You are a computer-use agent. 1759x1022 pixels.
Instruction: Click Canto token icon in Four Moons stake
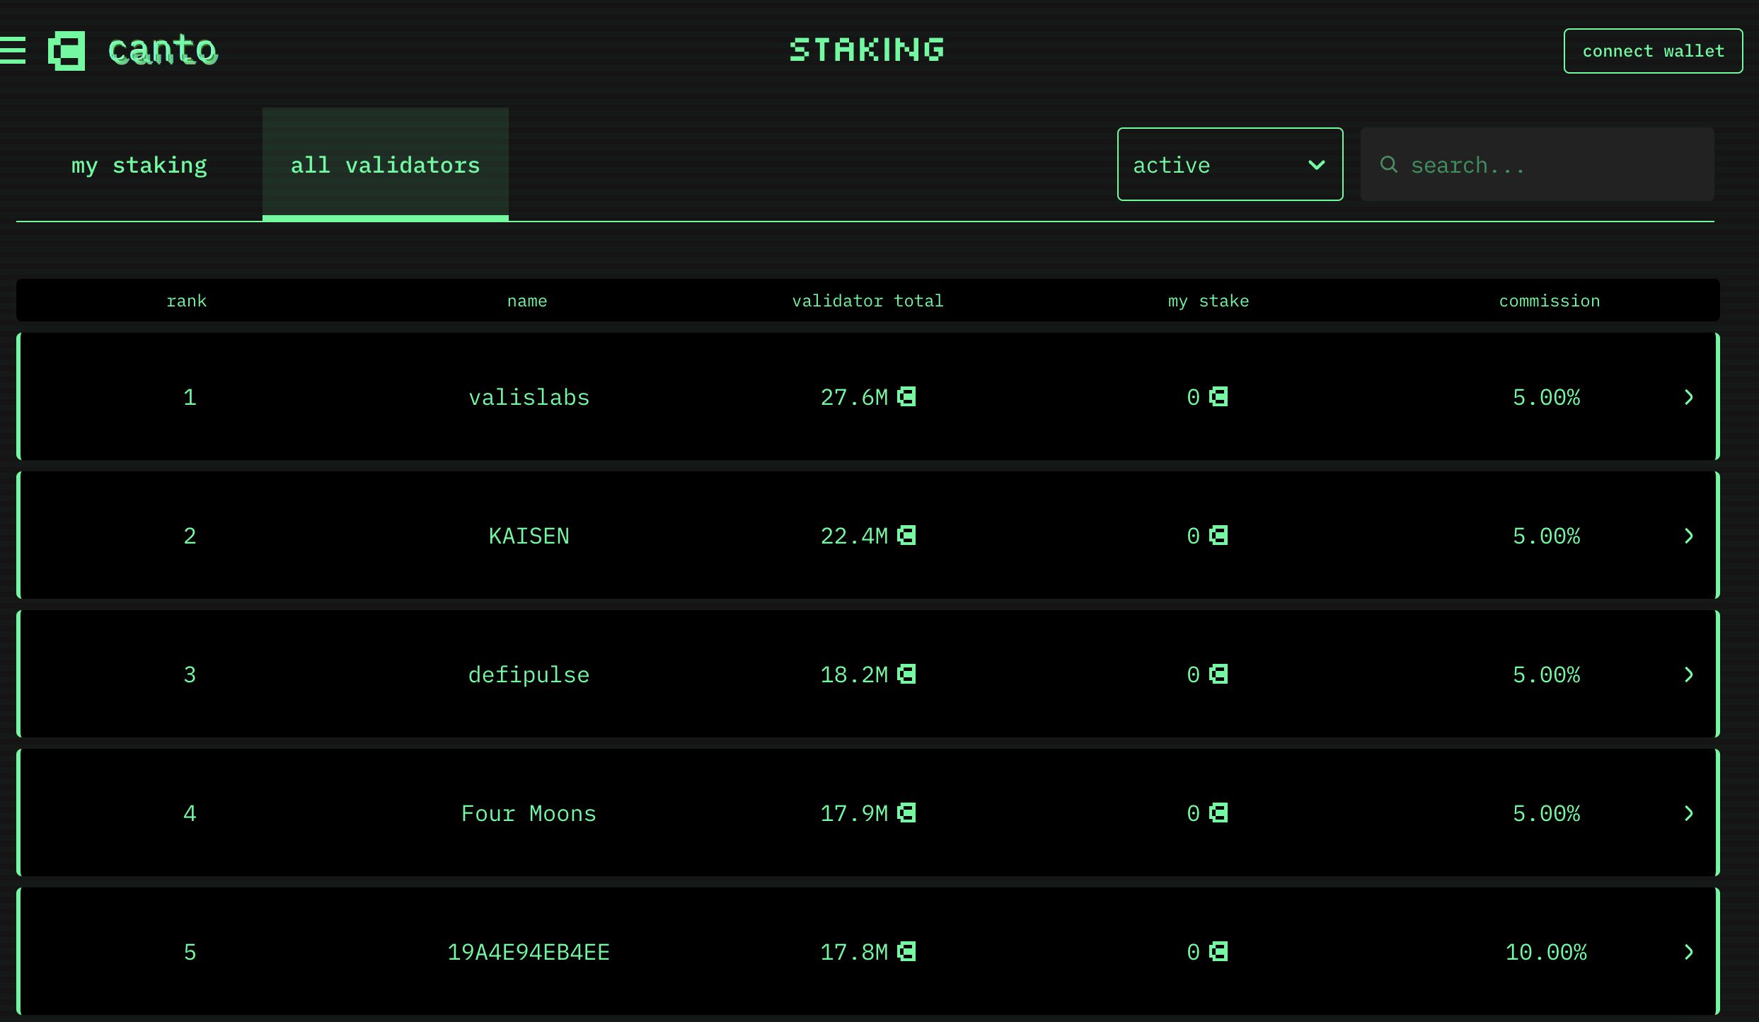1218,813
